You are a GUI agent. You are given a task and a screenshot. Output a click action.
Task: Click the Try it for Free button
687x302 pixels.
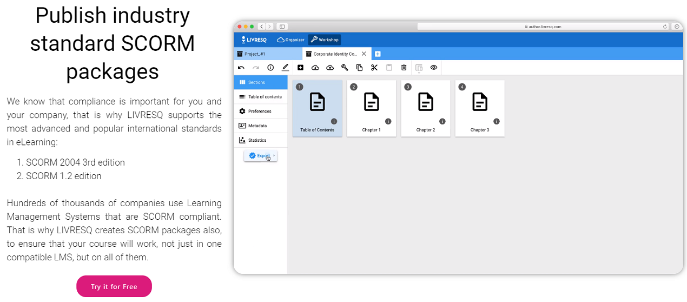click(114, 286)
